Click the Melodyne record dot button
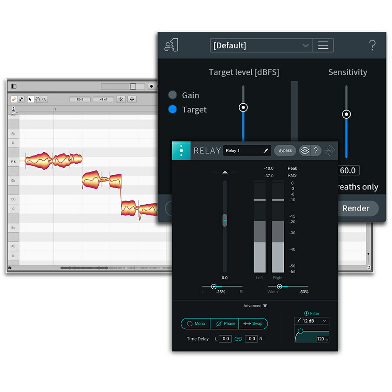The height and width of the screenshot is (392, 392). pos(151,86)
